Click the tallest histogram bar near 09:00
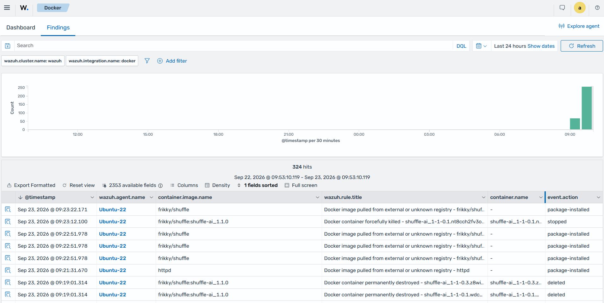Image resolution: width=604 pixels, height=303 pixels. [587, 108]
